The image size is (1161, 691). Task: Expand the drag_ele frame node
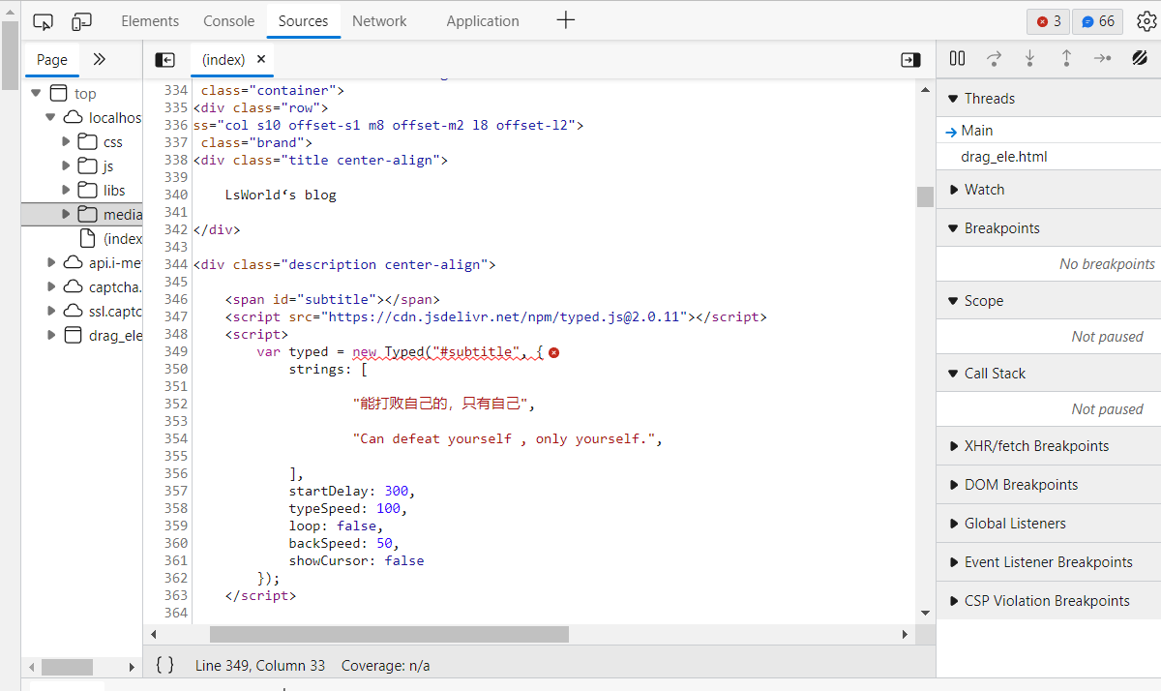click(x=51, y=335)
